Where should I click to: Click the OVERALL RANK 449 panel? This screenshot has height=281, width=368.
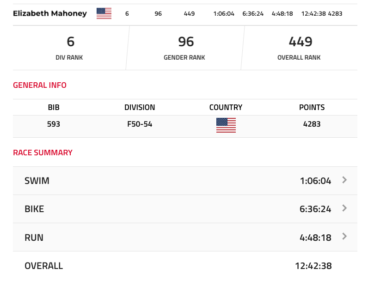300,48
